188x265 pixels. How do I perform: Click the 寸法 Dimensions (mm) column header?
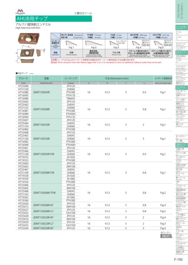117,78
